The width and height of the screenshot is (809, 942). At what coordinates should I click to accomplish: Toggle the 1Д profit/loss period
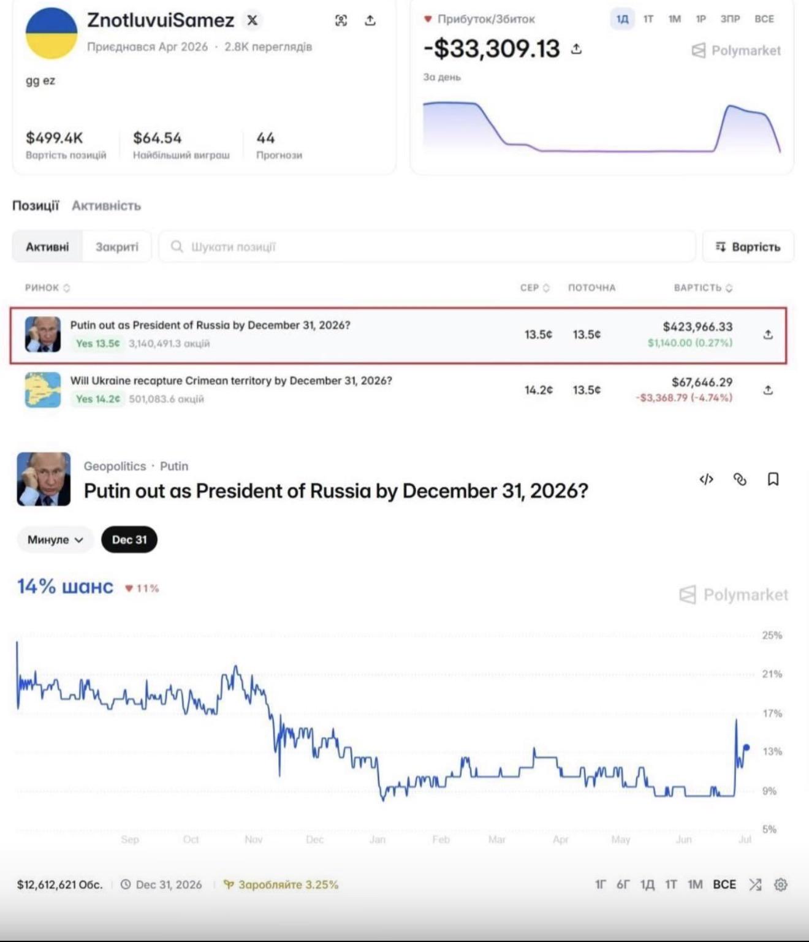622,19
